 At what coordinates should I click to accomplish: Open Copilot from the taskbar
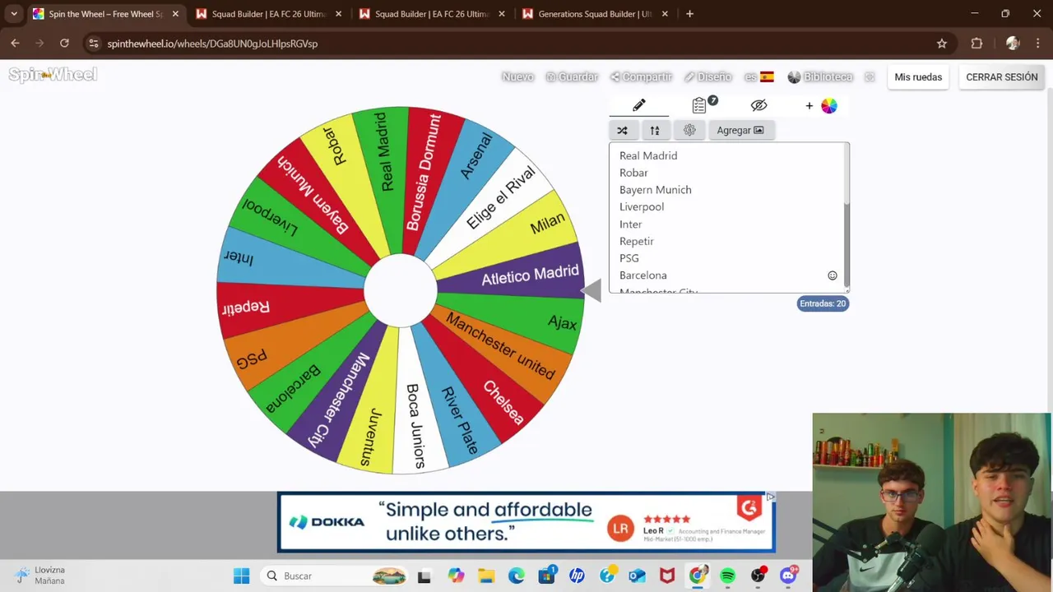click(x=456, y=576)
